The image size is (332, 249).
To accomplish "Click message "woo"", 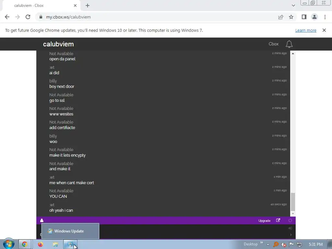I will pyautogui.click(x=53, y=142).
